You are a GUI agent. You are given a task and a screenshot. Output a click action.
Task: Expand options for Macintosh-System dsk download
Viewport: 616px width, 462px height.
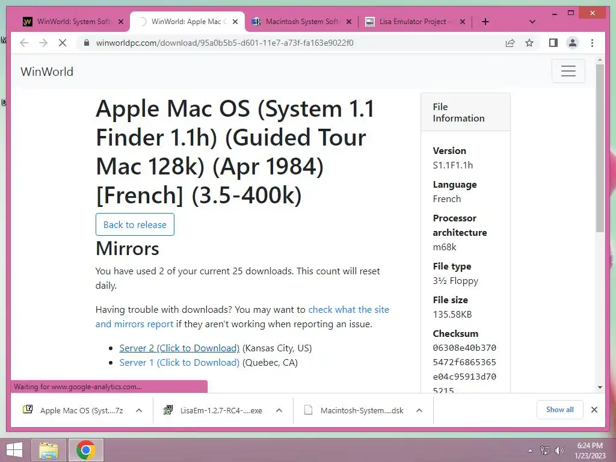point(419,410)
